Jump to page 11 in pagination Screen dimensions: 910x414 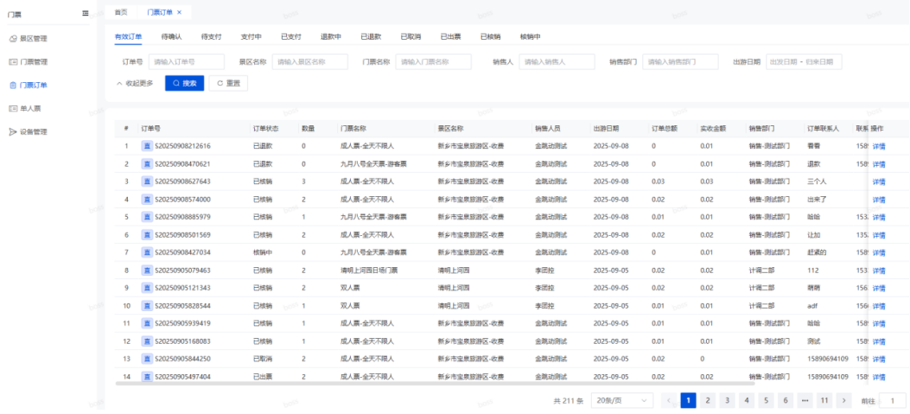[x=824, y=400]
